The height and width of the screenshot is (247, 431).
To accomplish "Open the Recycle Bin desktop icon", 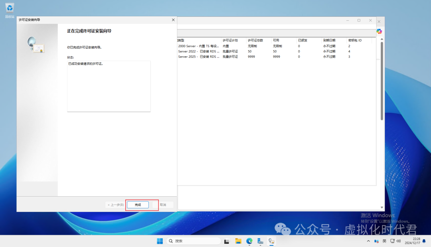I will (x=10, y=9).
